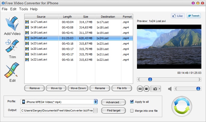This screenshot has width=206, height=122.
Task: Stop the preview playback
Action: coord(146,89)
